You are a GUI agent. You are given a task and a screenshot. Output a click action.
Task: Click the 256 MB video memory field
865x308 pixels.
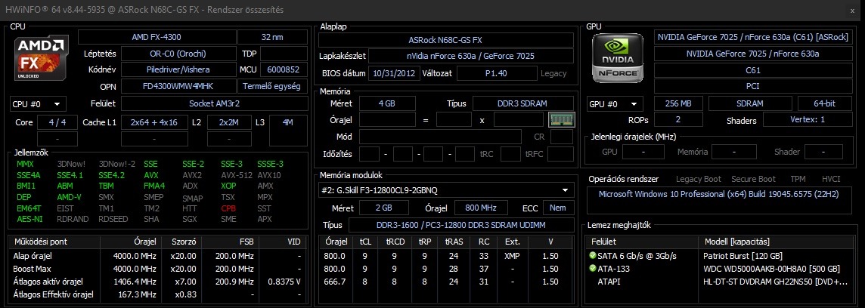point(678,103)
